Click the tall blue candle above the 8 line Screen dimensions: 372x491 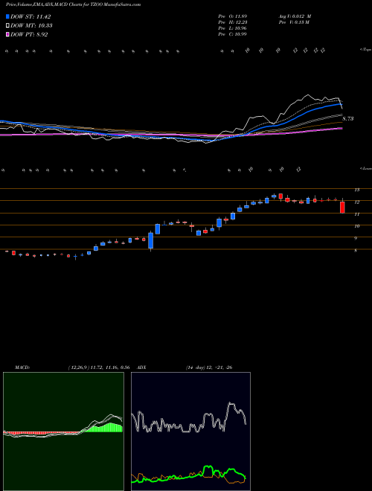(150, 240)
